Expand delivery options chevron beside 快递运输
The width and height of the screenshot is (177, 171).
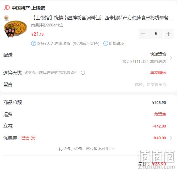(171, 58)
